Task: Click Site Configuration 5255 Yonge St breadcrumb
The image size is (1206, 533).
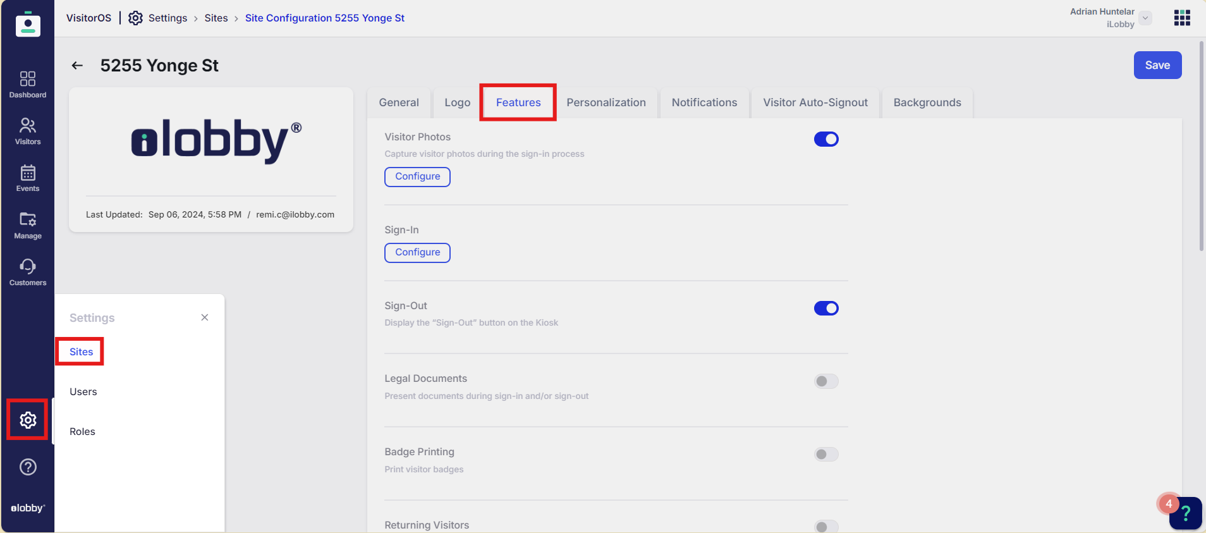Action: pos(325,18)
